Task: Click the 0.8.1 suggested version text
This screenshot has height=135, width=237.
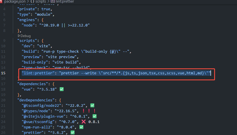Action: tap(94, 122)
